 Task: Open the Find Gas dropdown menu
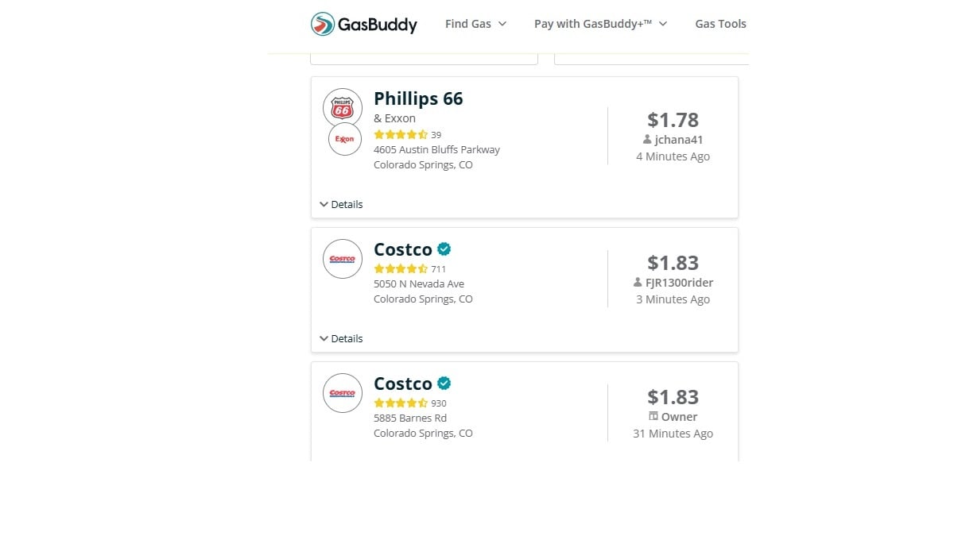pos(475,24)
